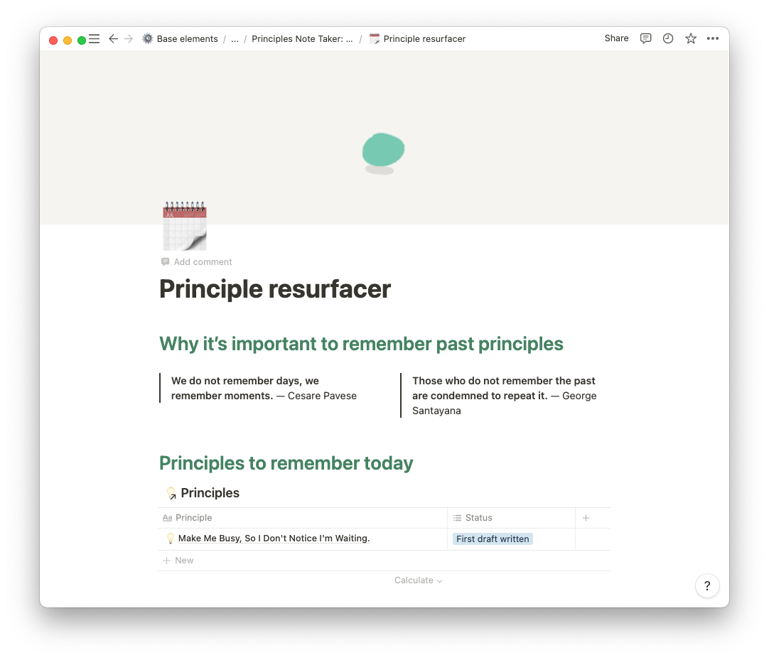
Task: Click the calendar page icon
Action: tap(185, 226)
